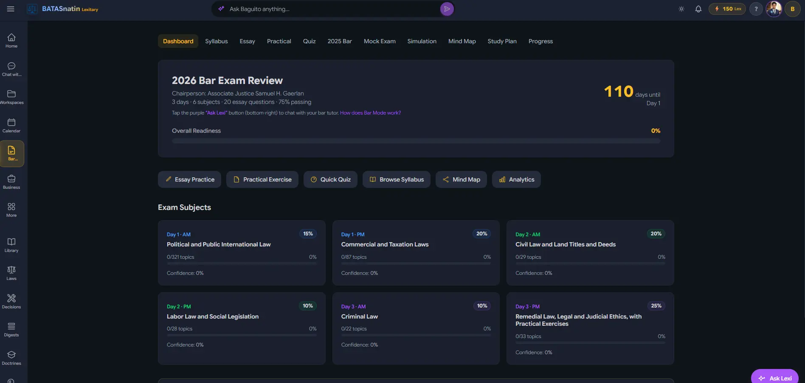
Task: Start Practical Exercise
Action: pyautogui.click(x=262, y=179)
